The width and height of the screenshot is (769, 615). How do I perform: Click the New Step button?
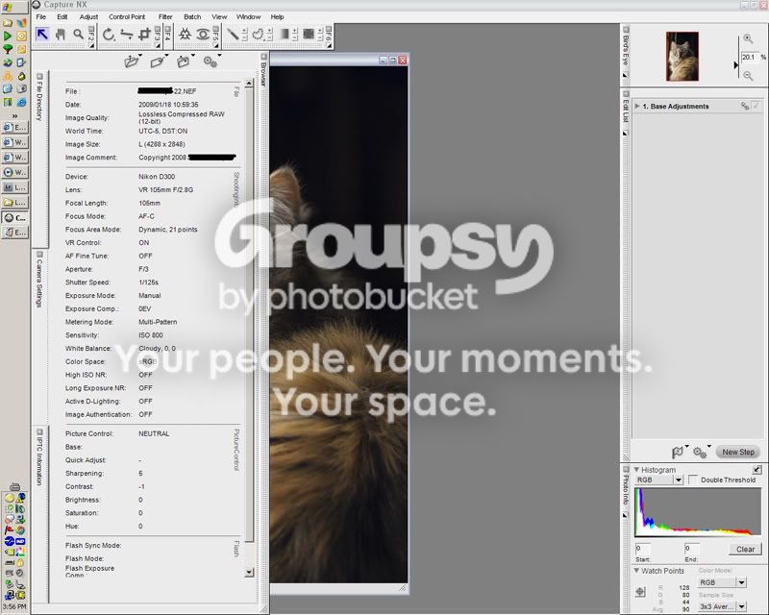(x=737, y=453)
